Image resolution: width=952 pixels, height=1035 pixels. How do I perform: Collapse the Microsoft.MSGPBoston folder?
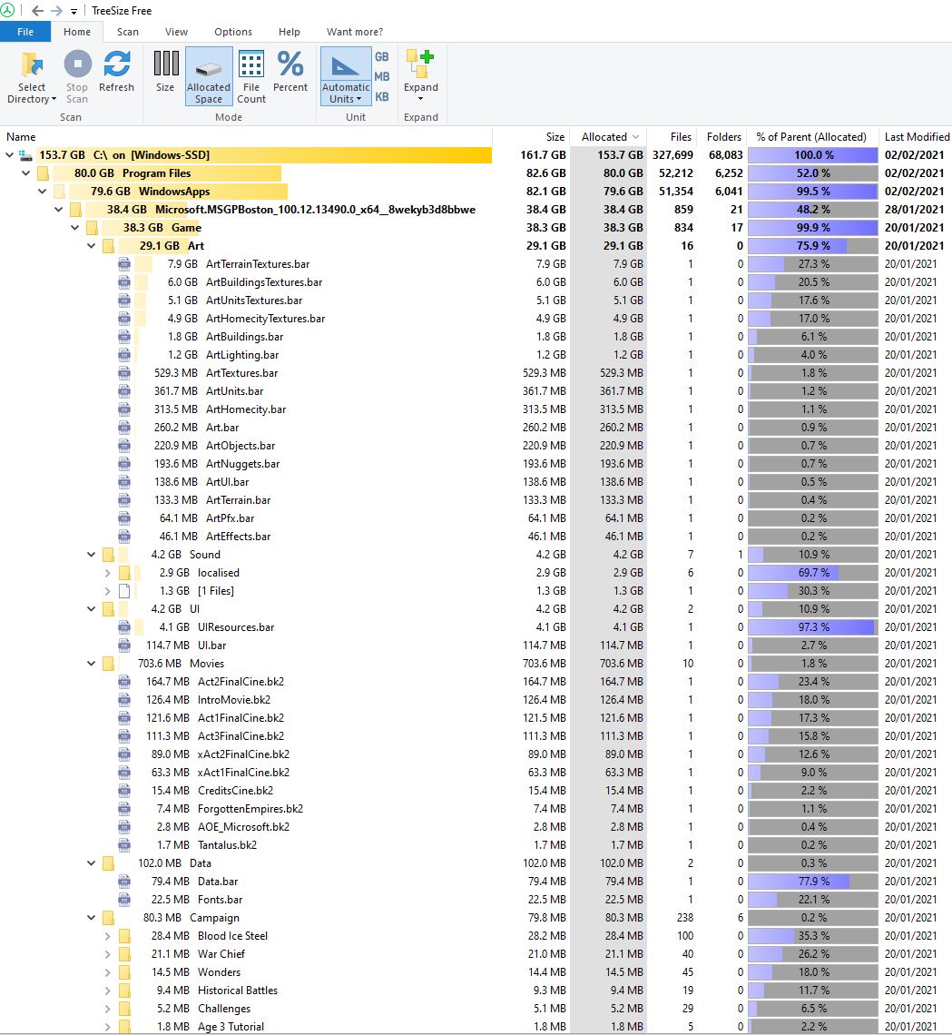pyautogui.click(x=59, y=209)
